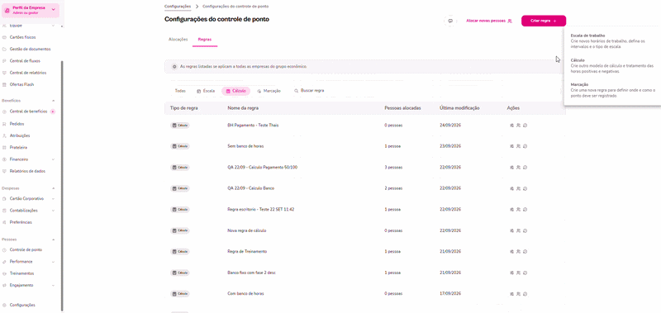Click the Central de relatórios sidebar icon
This screenshot has height=313, width=661.
4,73
